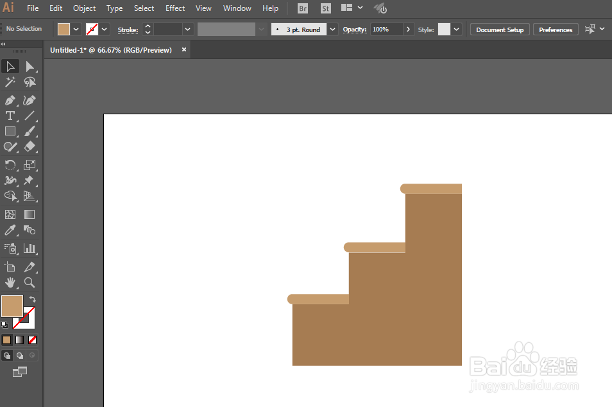Set paint mode to Gradient
The height and width of the screenshot is (407, 612).
(x=19, y=340)
